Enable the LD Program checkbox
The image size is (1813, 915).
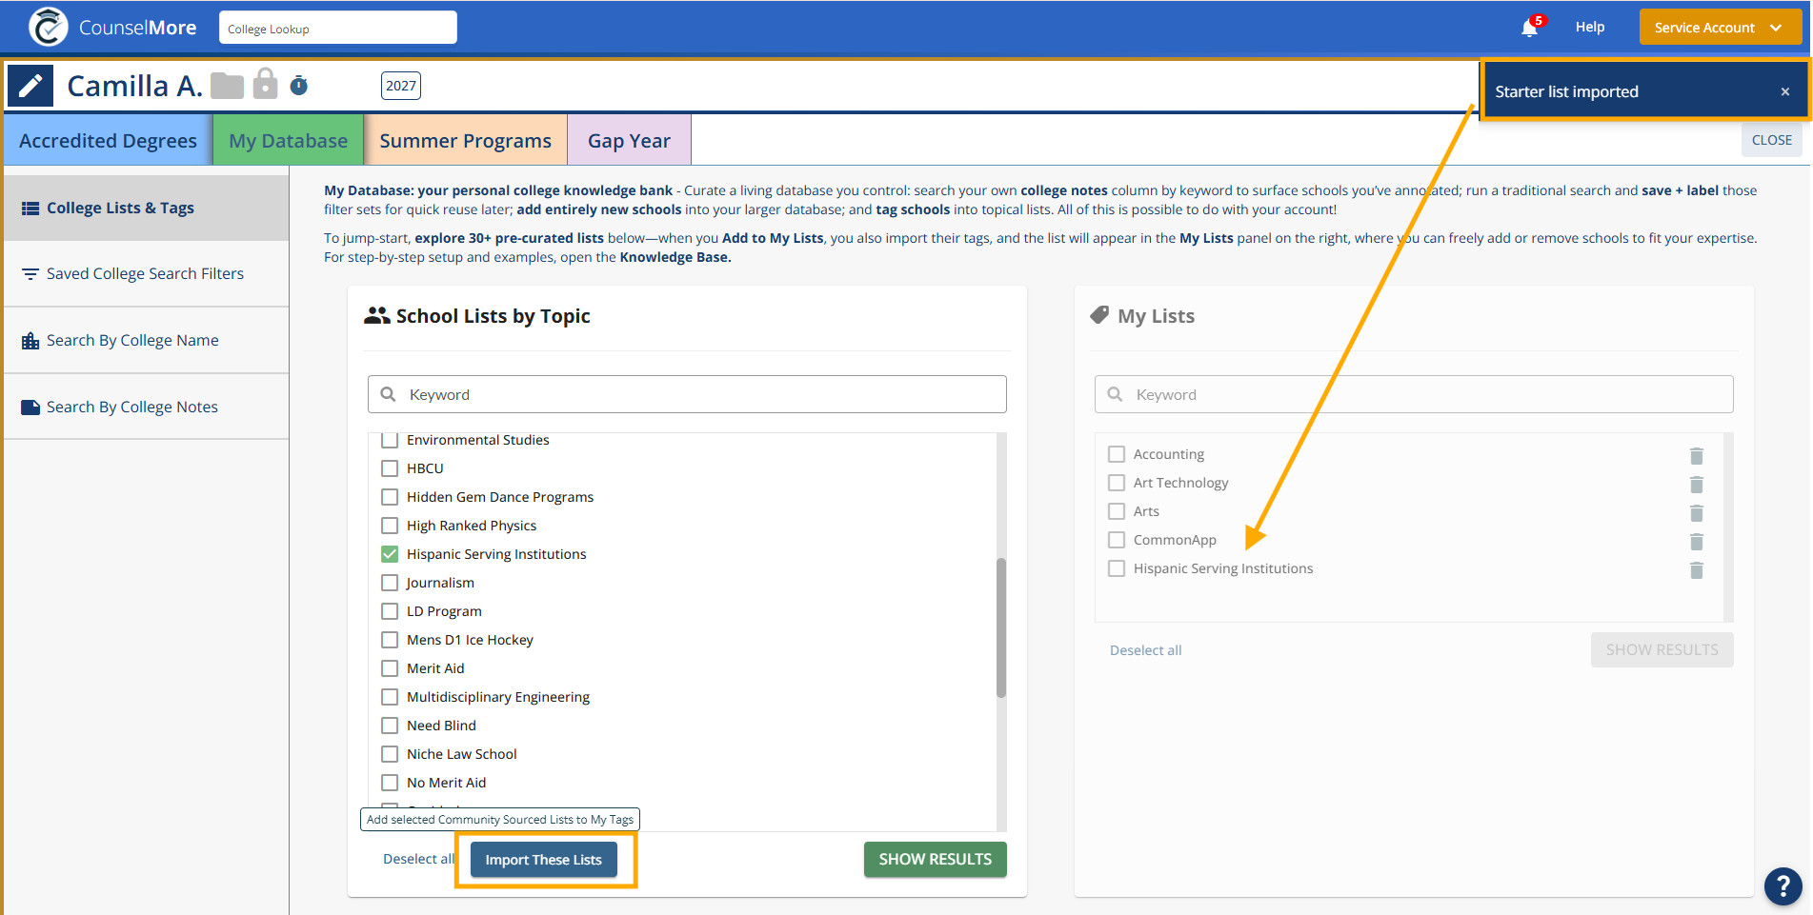pos(390,611)
